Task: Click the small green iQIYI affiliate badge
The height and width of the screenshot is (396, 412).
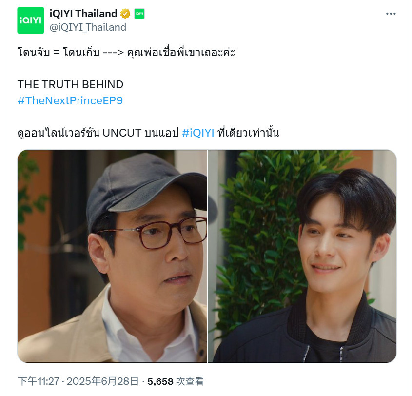Action: click(139, 14)
